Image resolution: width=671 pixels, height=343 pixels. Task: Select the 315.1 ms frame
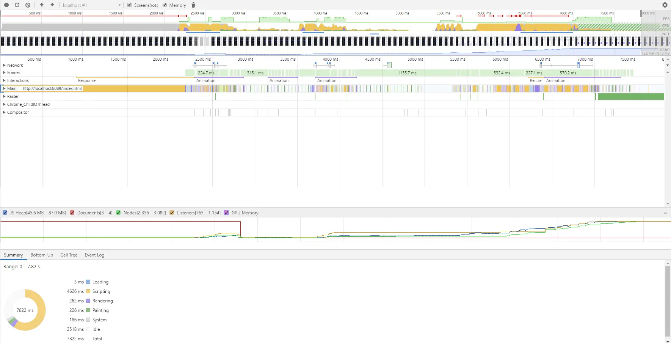(x=255, y=72)
